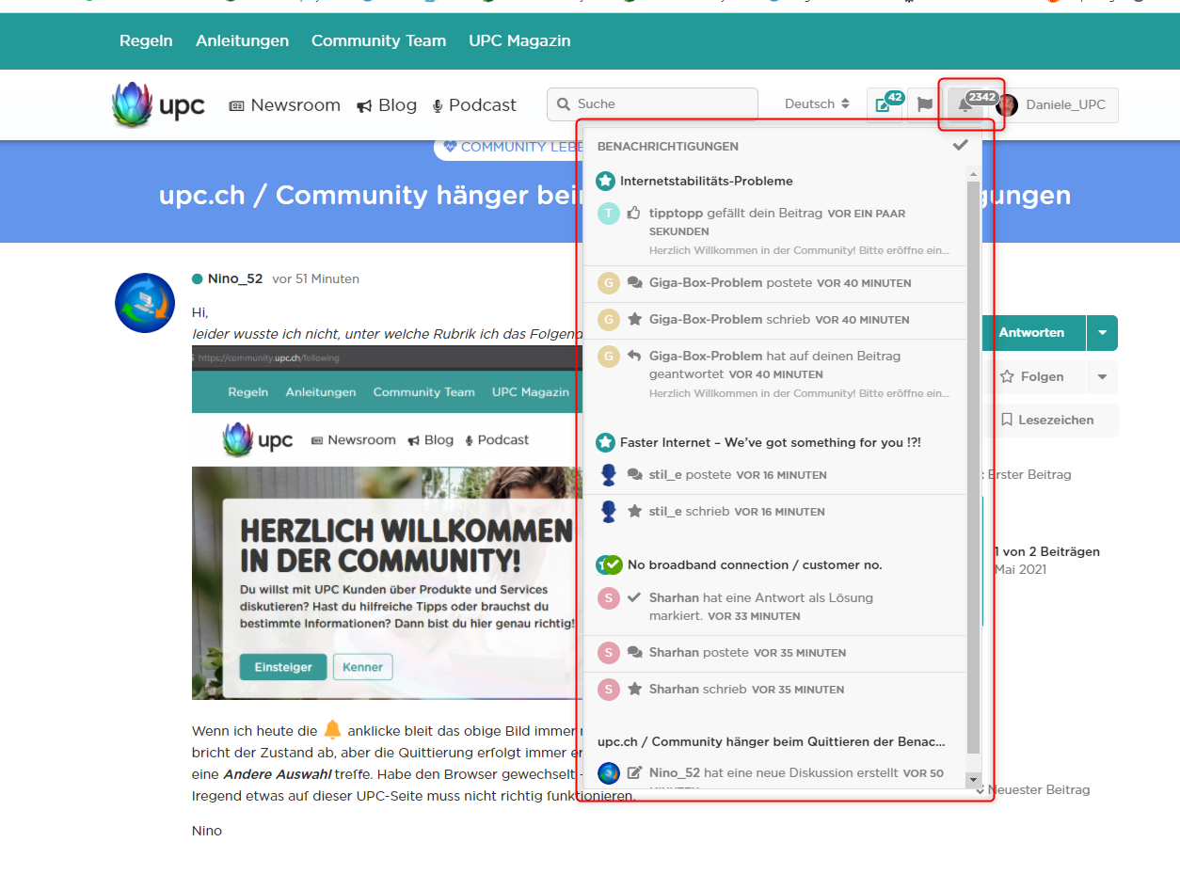Toggle Lesezeichen bookmark for the discussion
The height and width of the screenshot is (890, 1180).
1047,420
